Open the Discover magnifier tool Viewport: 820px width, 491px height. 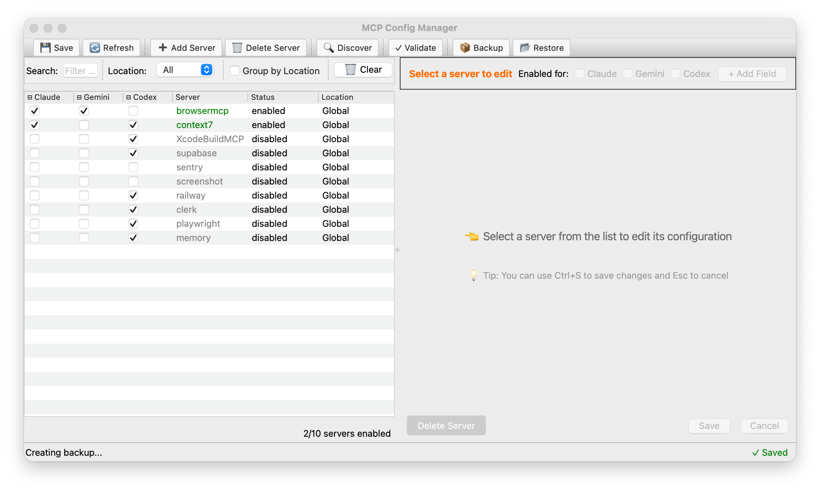348,48
